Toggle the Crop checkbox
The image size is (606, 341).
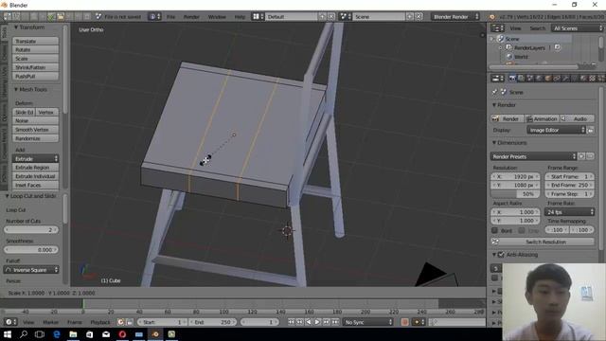522,230
